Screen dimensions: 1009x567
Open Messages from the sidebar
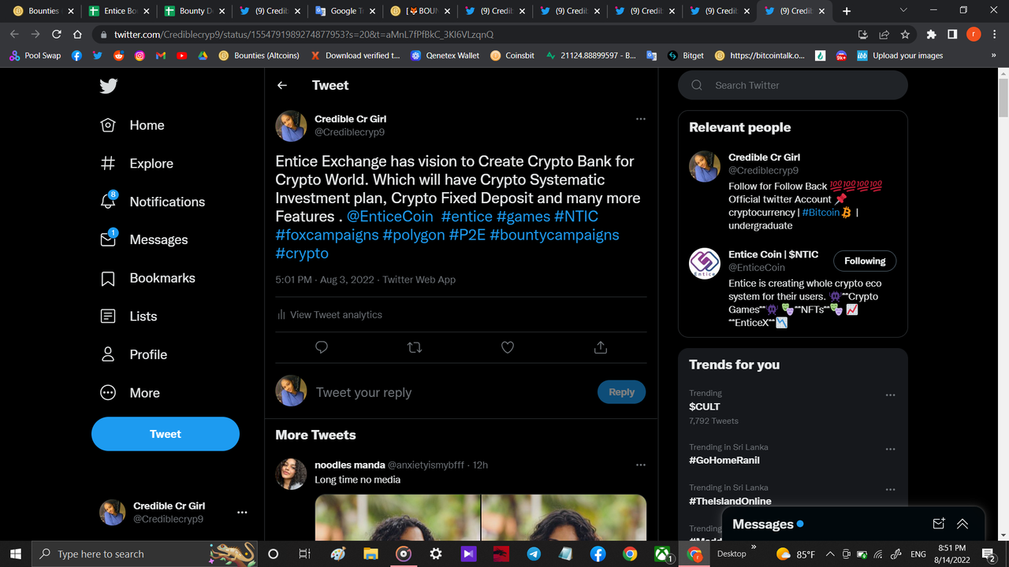point(108,239)
